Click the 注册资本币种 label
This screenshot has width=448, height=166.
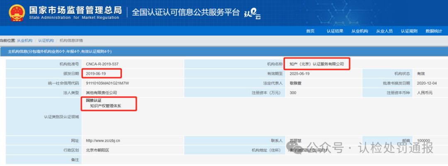(398, 92)
